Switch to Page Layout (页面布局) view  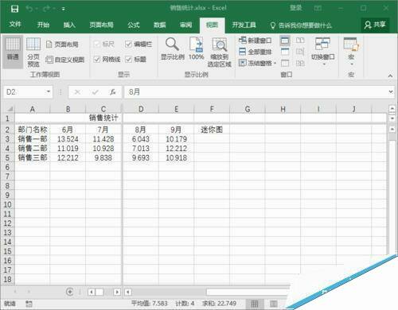coord(63,45)
